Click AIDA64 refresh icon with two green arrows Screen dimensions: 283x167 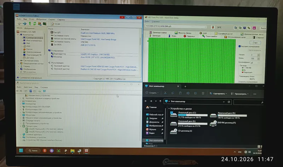click(34, 24)
